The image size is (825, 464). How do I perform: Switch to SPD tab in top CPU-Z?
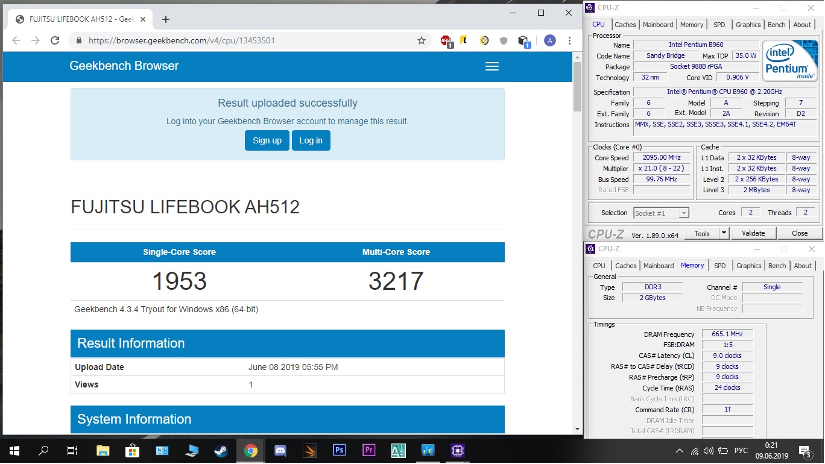click(719, 25)
